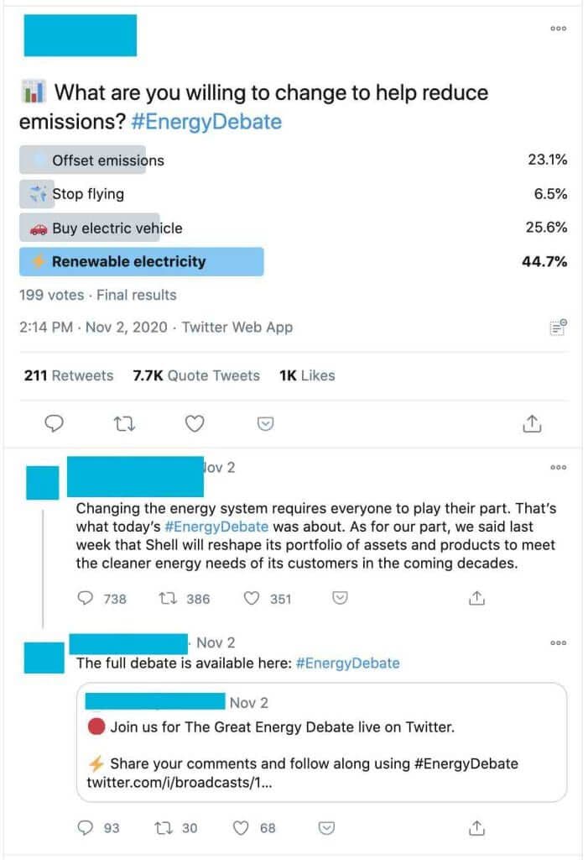This screenshot has height=860, width=588.
Task: Select the Renewable electricity poll result bar
Action: pyautogui.click(x=141, y=261)
